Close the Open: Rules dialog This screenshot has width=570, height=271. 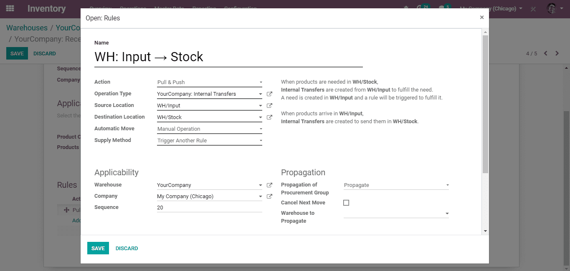click(x=482, y=17)
